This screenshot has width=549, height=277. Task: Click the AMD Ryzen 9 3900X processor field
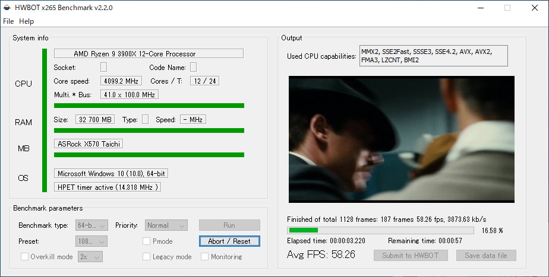(149, 53)
